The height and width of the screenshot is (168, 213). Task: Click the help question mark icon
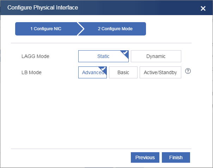click(188, 71)
